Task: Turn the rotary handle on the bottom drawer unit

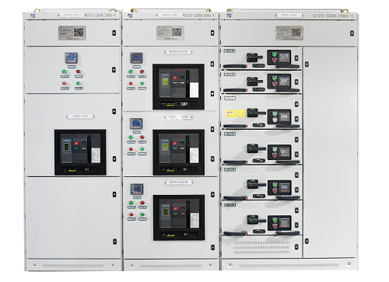Action: (254, 220)
